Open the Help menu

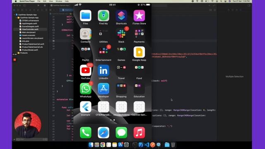(x=67, y=1)
